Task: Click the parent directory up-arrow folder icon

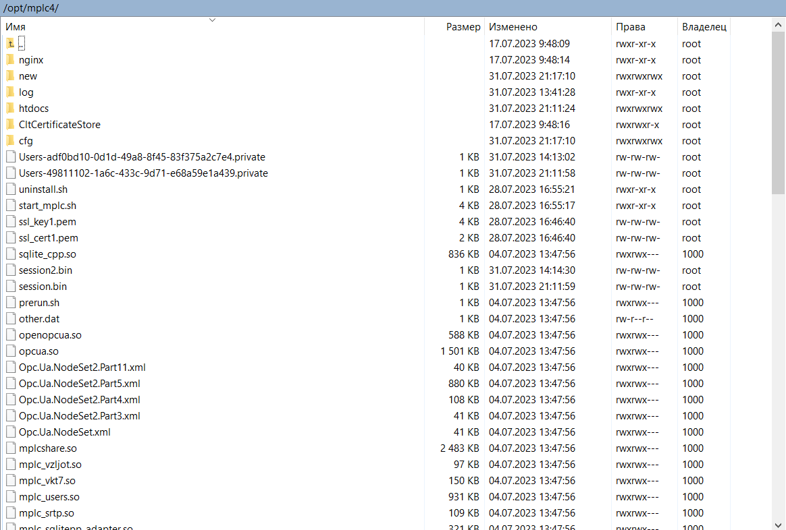Action: tap(11, 44)
